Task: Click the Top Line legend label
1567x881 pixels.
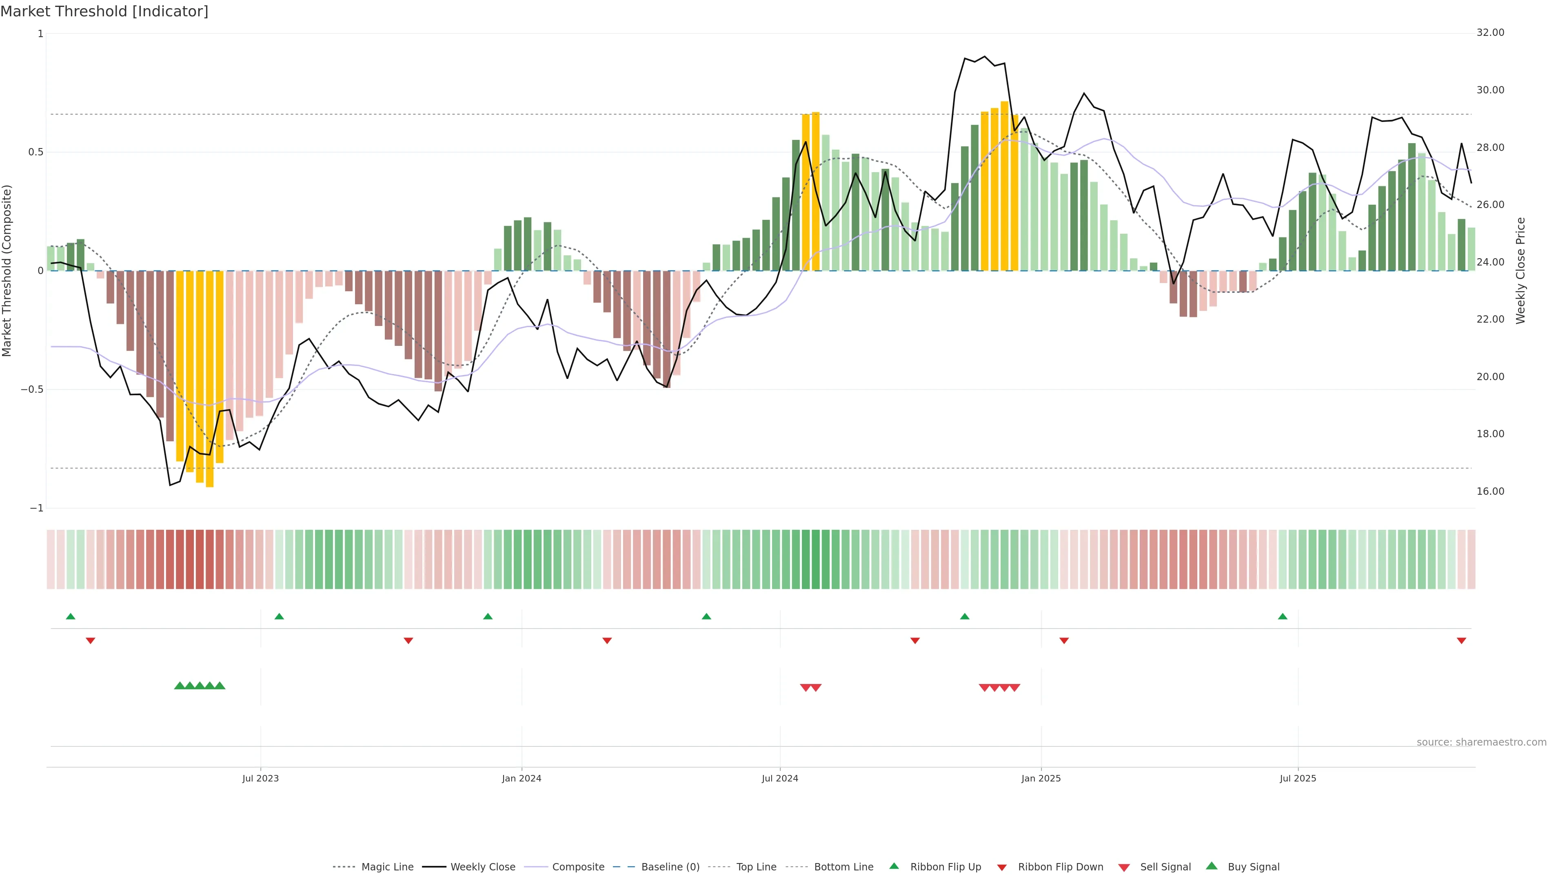Action: click(x=756, y=867)
